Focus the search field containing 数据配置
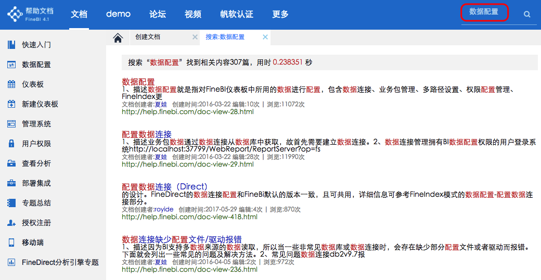 click(484, 12)
